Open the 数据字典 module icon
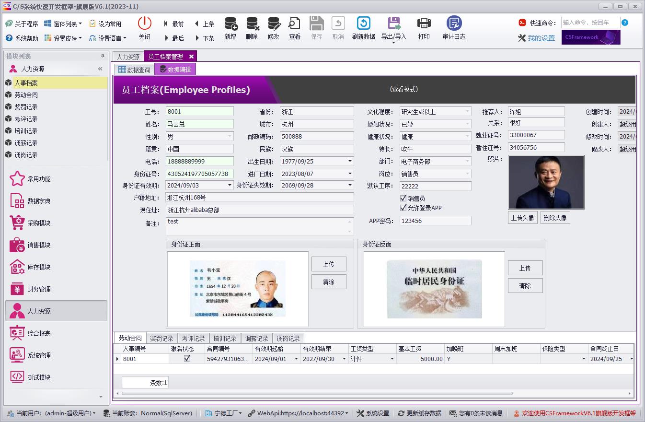 pos(17,200)
